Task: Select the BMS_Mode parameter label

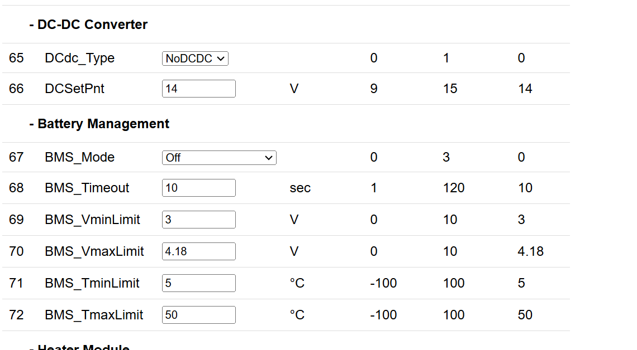Action: click(x=79, y=157)
